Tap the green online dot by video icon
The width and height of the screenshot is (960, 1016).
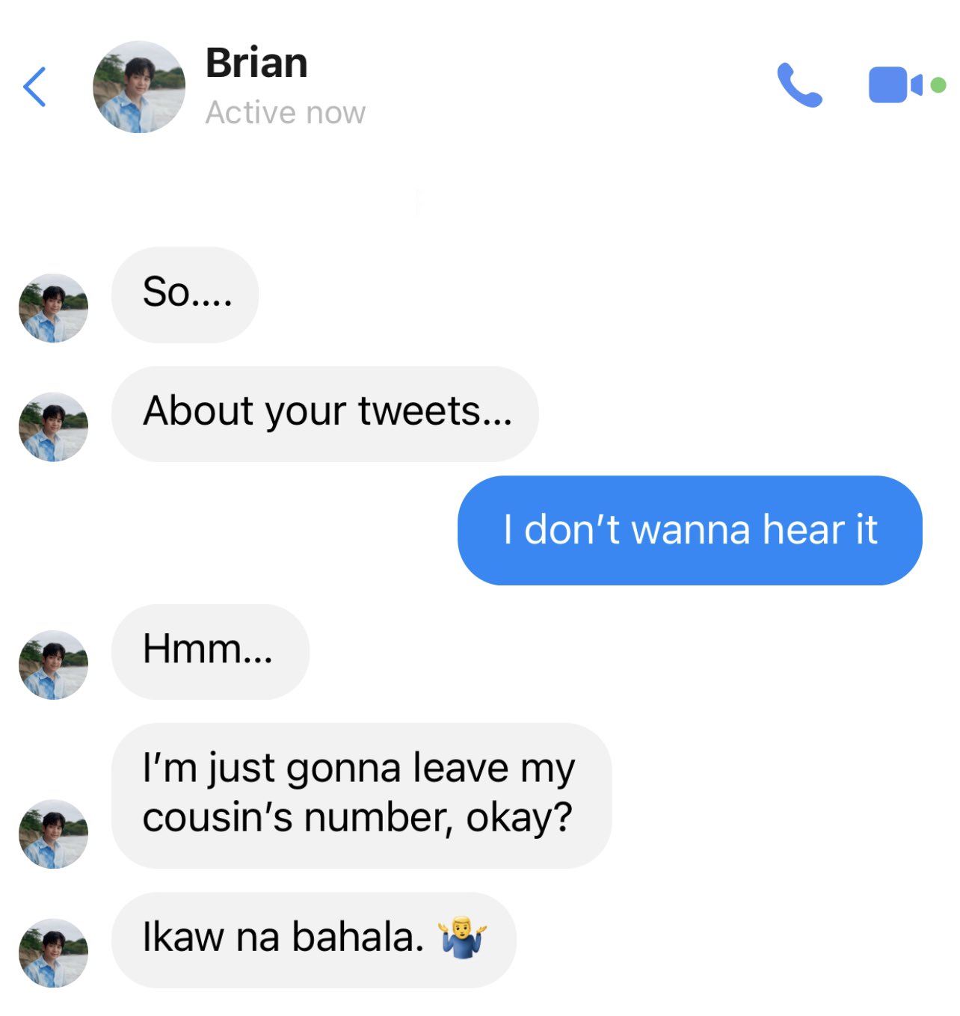(x=938, y=85)
